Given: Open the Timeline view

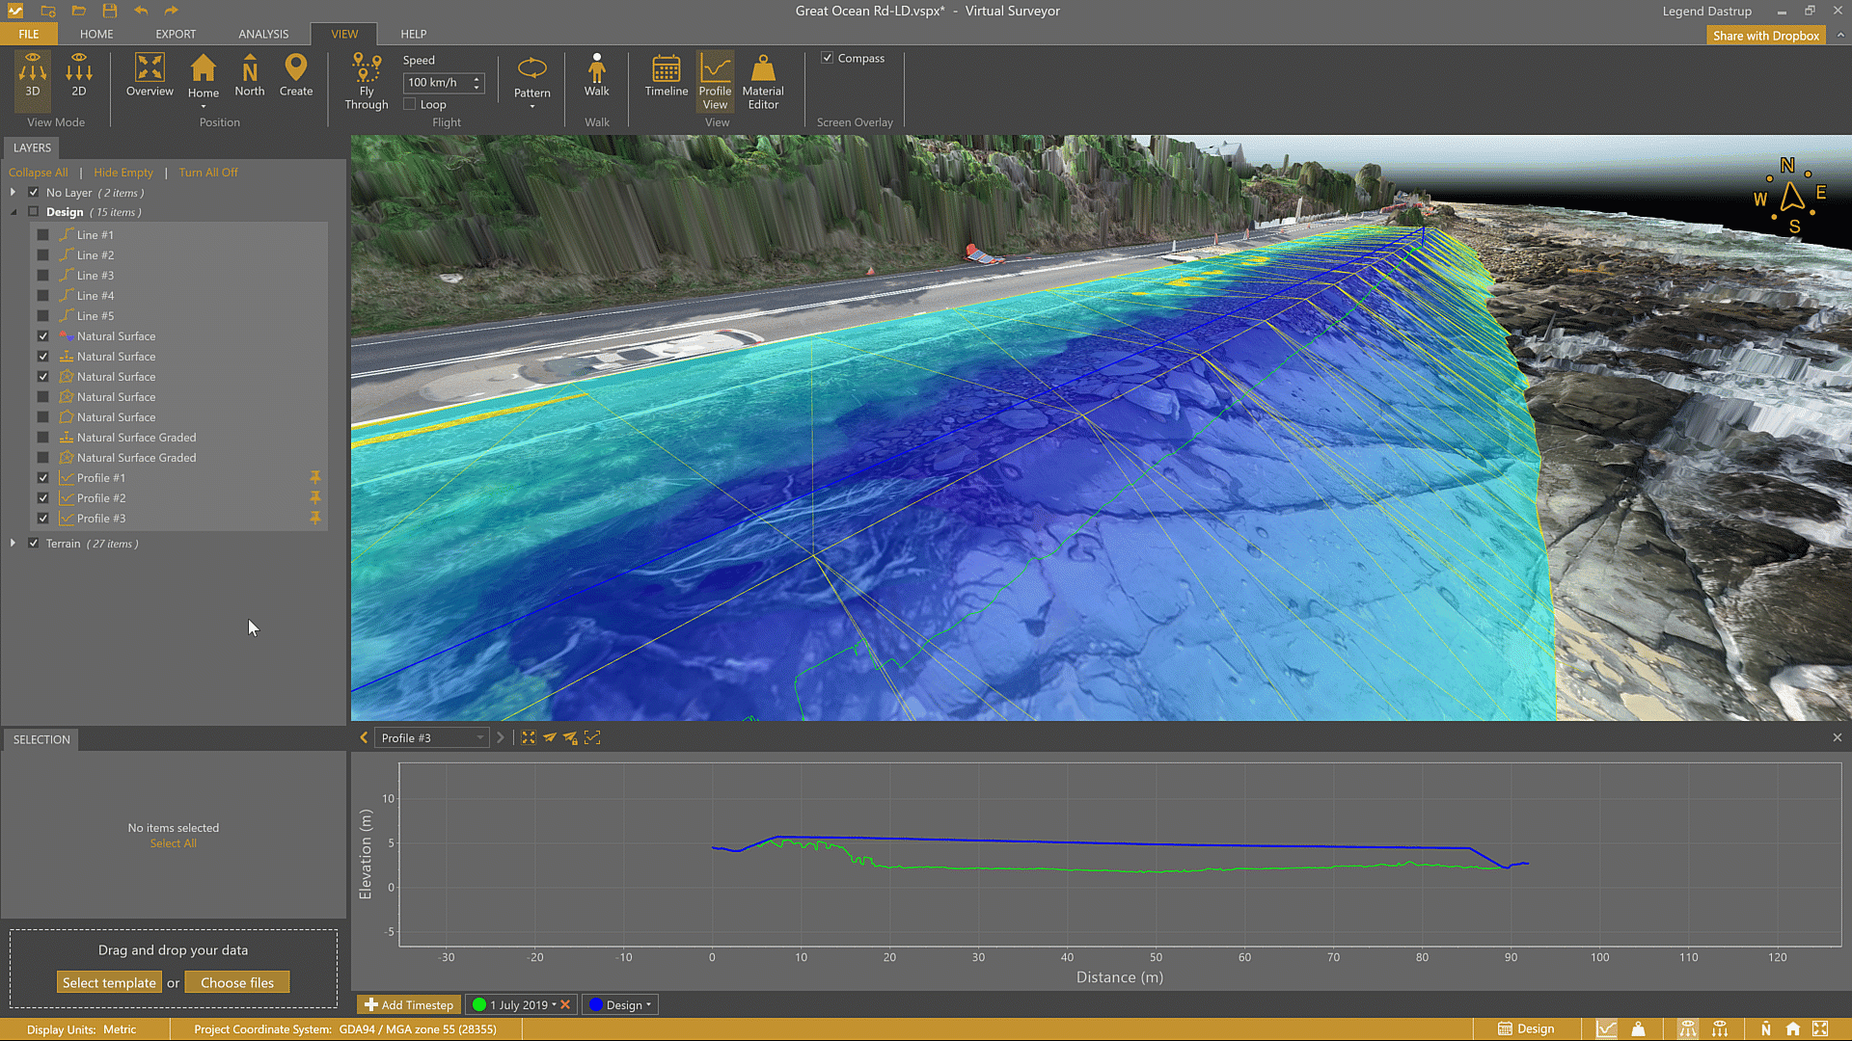Looking at the screenshot, I should (x=666, y=75).
